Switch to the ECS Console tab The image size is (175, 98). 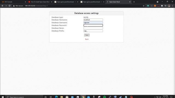point(13,2)
